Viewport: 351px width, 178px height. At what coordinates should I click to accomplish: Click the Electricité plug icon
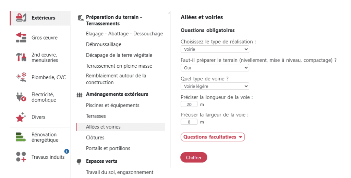coord(21,97)
